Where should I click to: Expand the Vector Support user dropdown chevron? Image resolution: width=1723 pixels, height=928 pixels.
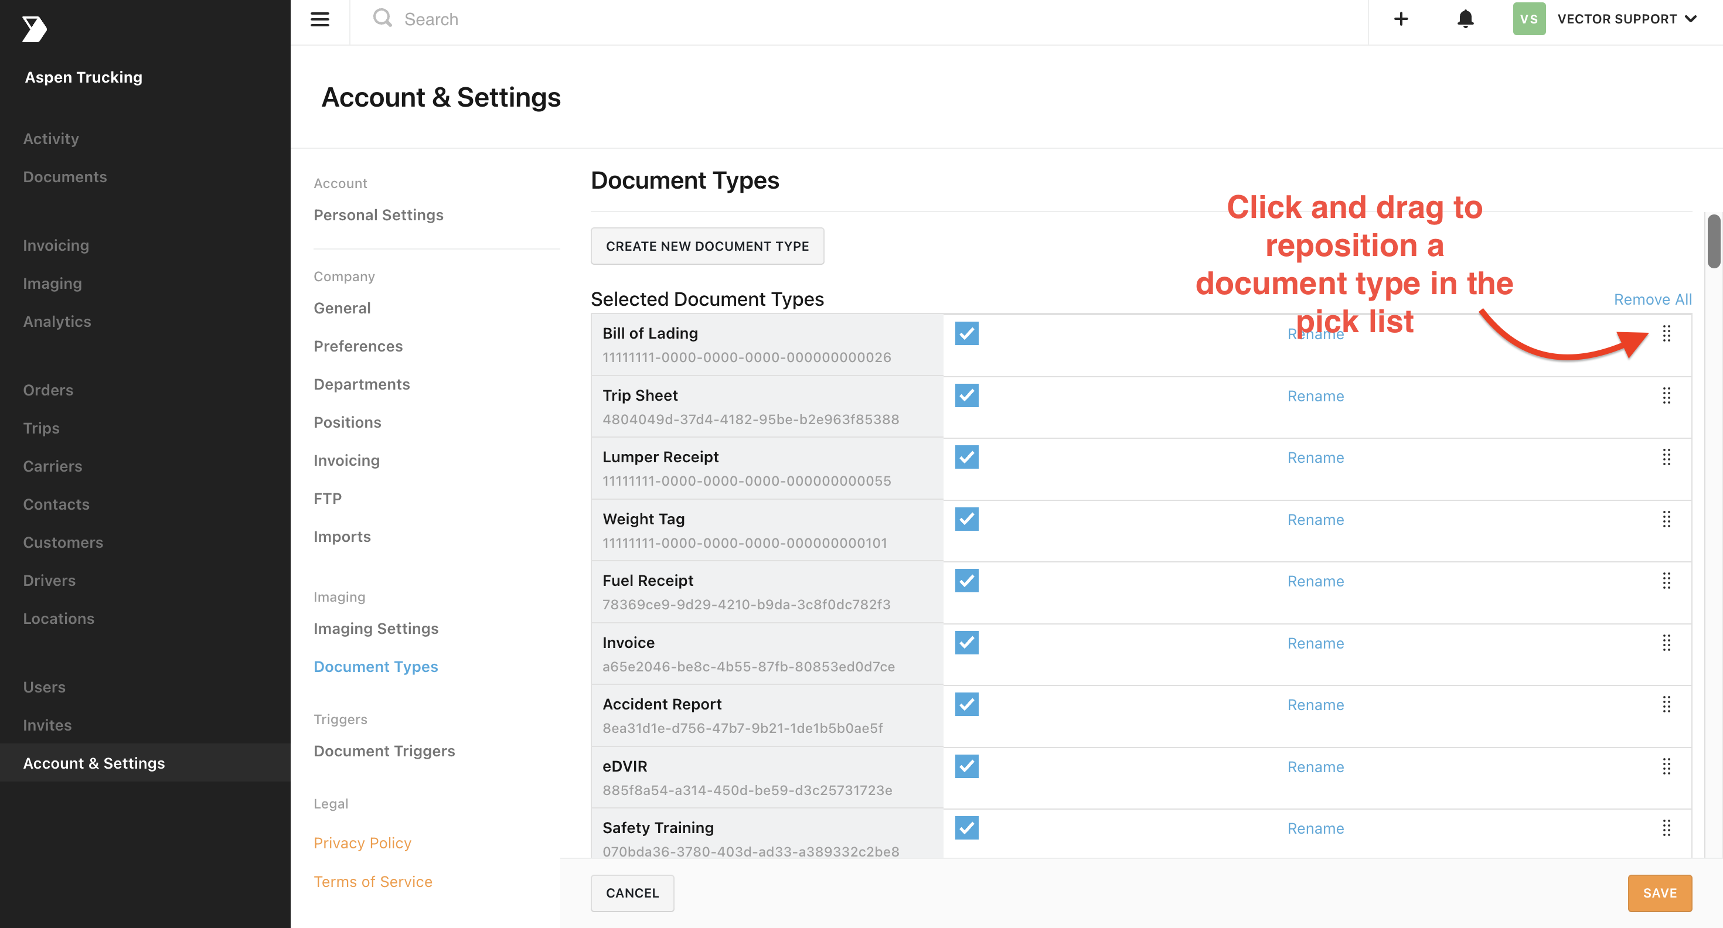pyautogui.click(x=1691, y=19)
